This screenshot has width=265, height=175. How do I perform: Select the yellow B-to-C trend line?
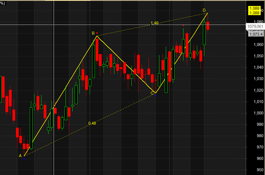click(126, 64)
